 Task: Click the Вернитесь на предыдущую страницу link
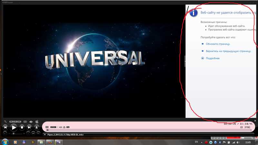(x=228, y=51)
